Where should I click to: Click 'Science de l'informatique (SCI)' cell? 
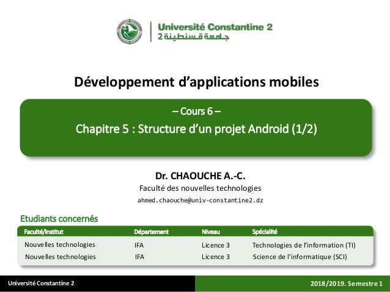click(300, 257)
